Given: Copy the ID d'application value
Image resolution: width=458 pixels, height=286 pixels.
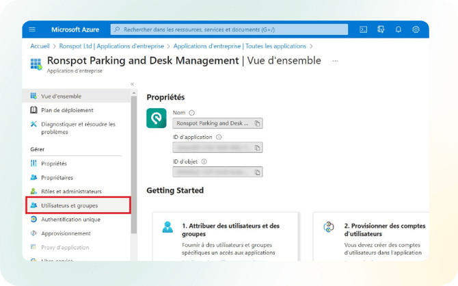Looking at the screenshot, I should [257, 148].
